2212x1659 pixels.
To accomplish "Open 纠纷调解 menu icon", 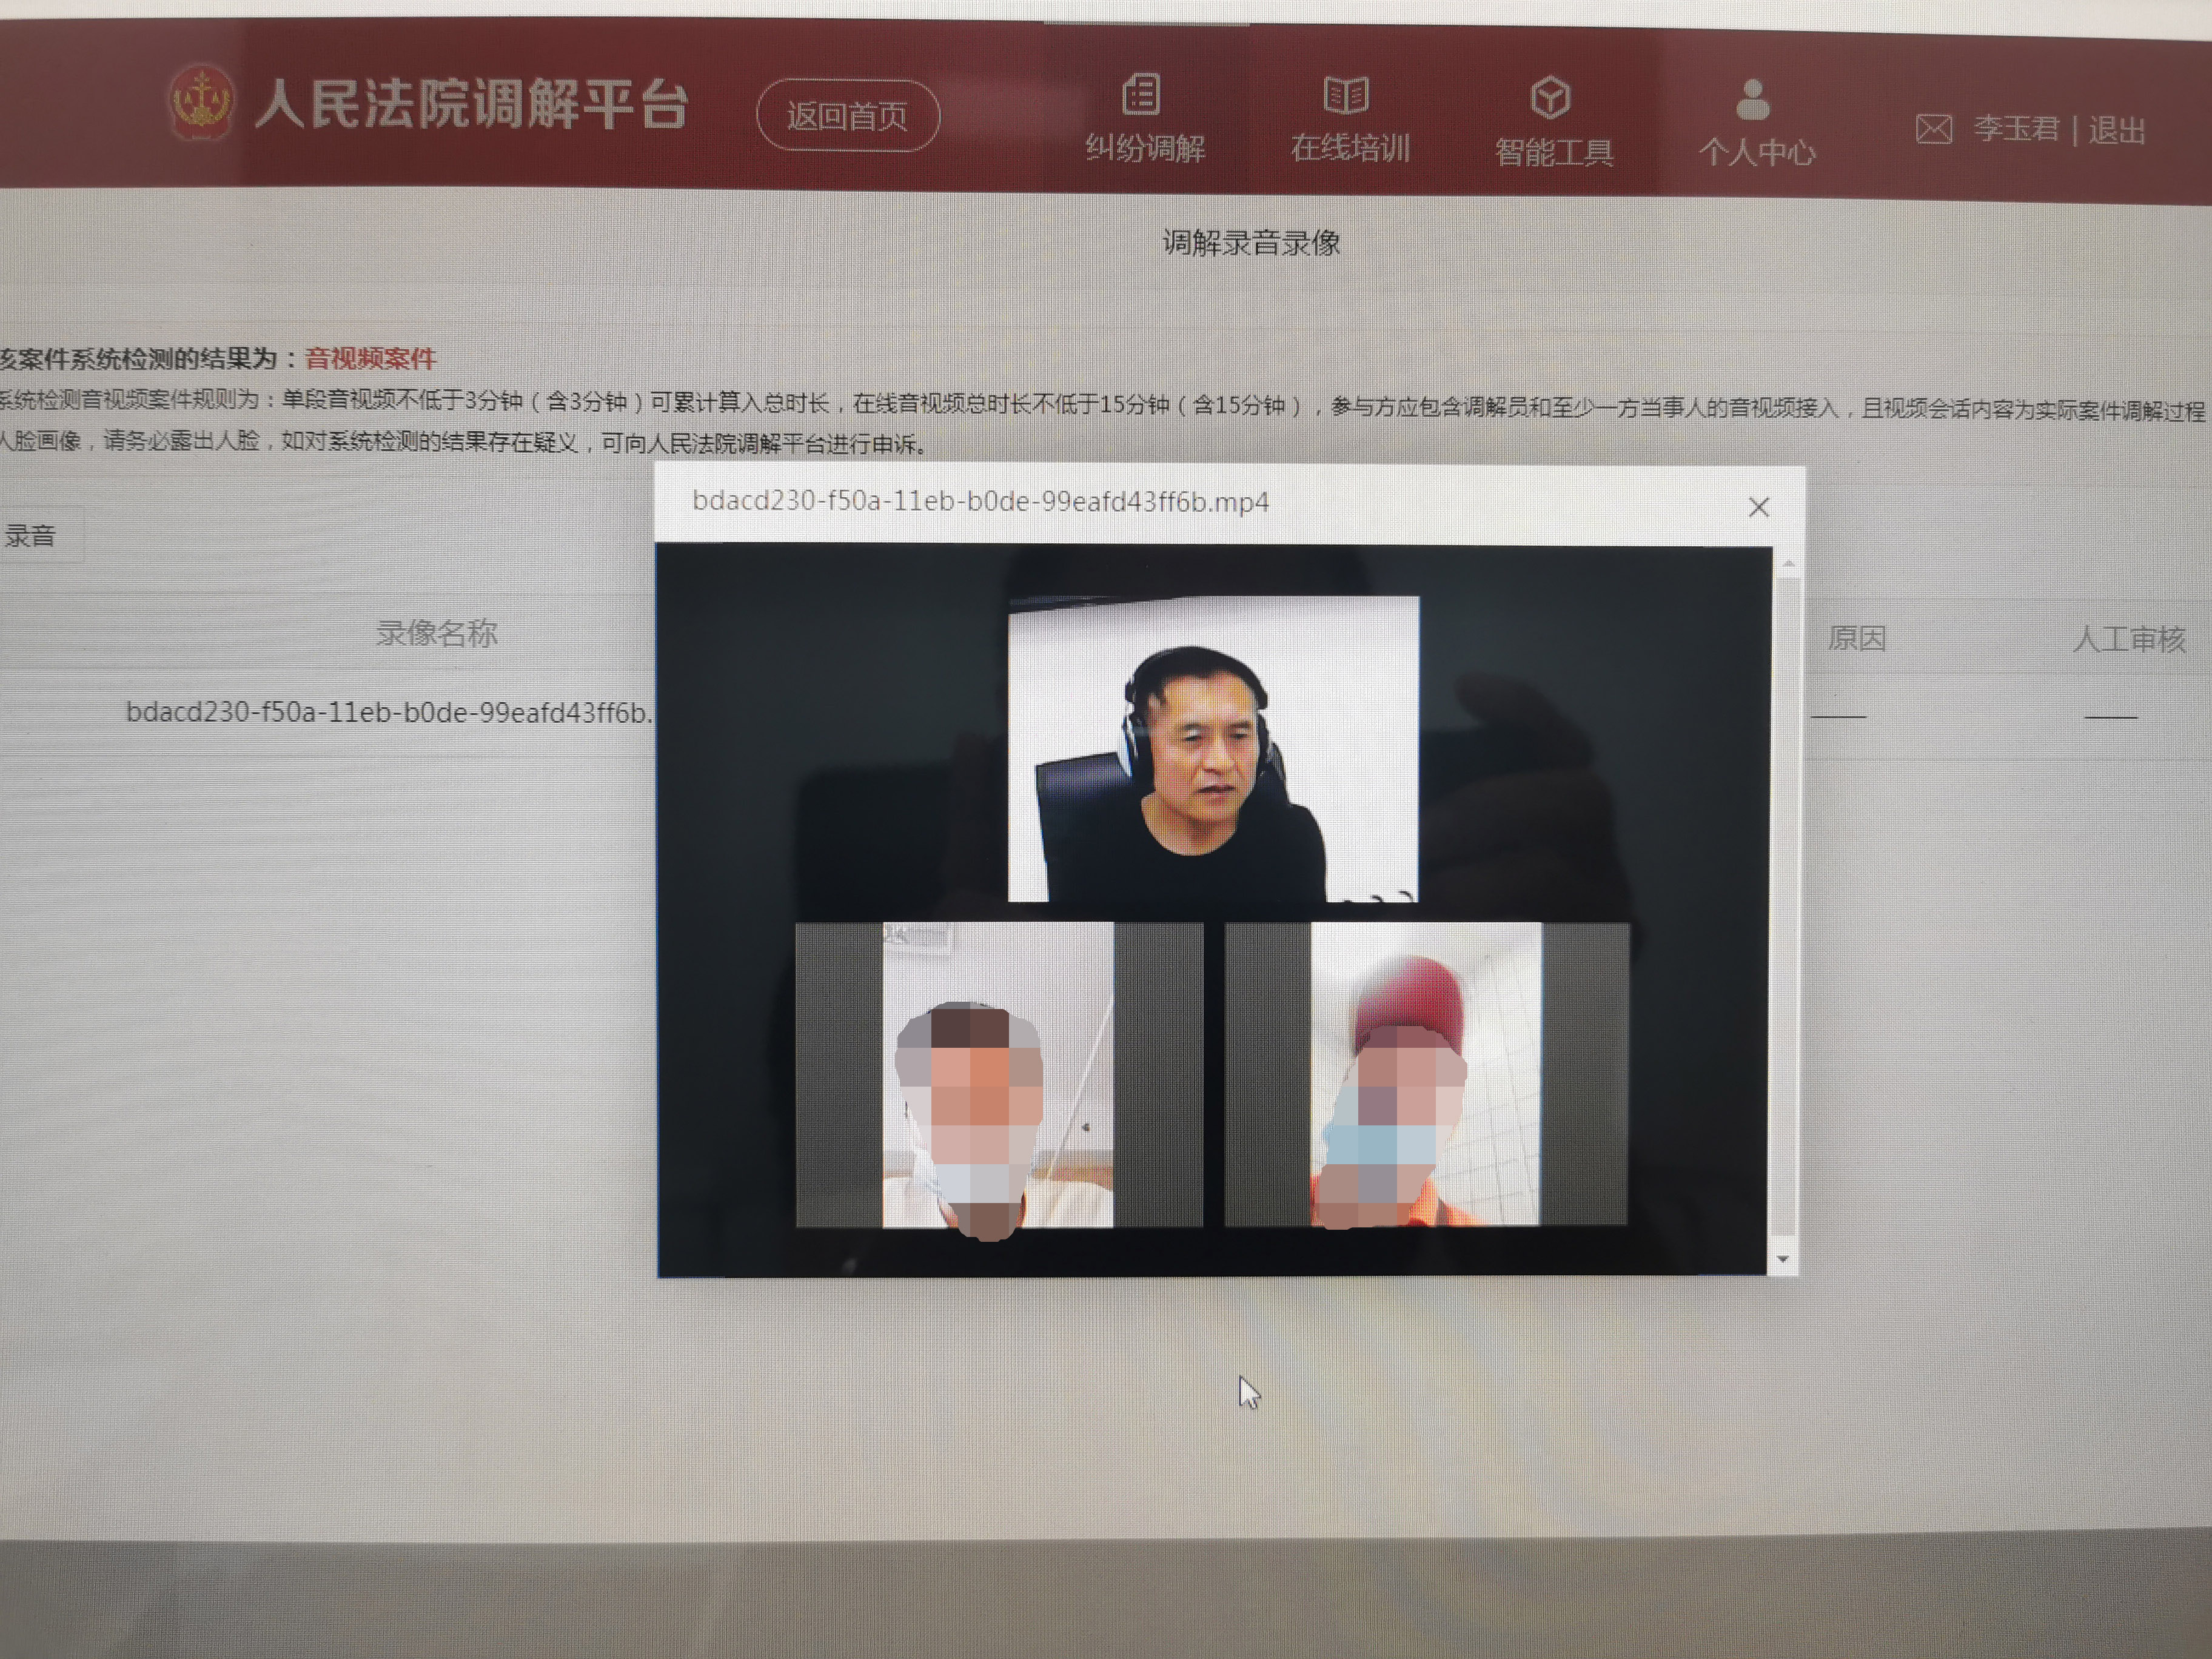I will point(1142,94).
